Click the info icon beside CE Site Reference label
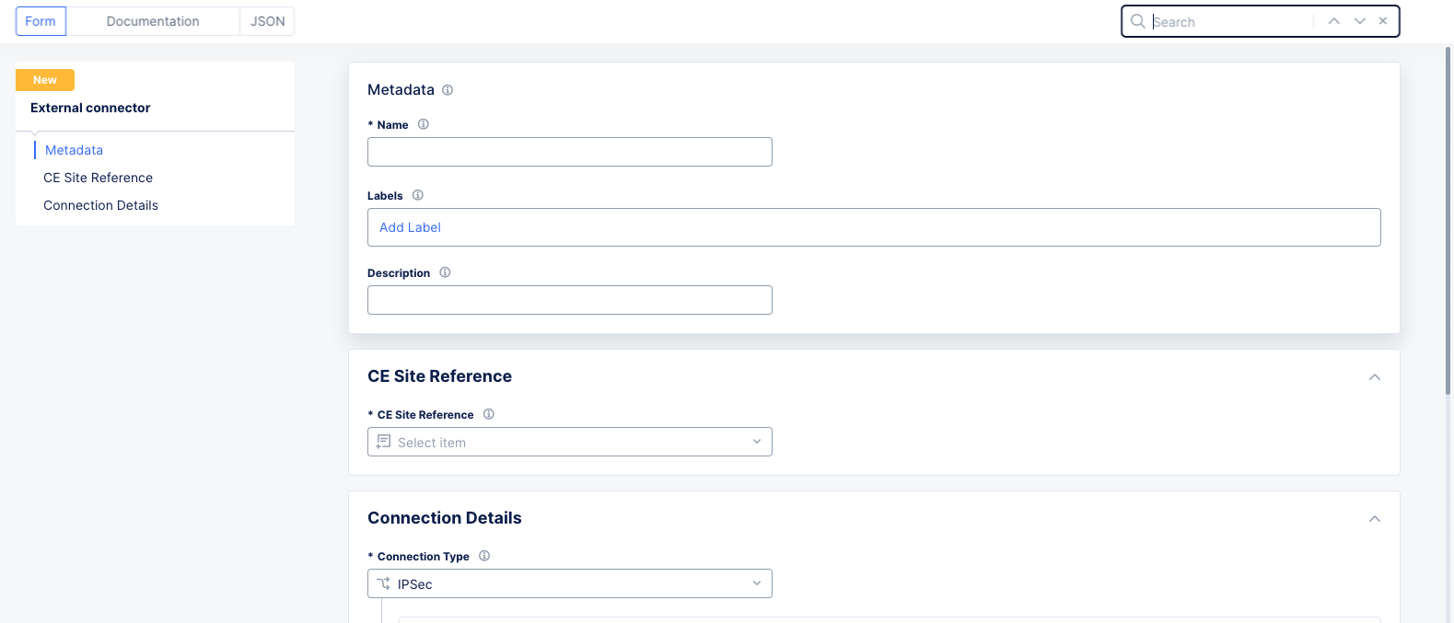This screenshot has height=623, width=1454. (489, 414)
